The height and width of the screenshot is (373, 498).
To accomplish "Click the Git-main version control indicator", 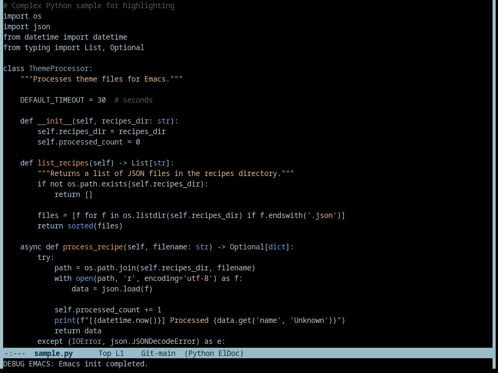I will click(x=158, y=353).
